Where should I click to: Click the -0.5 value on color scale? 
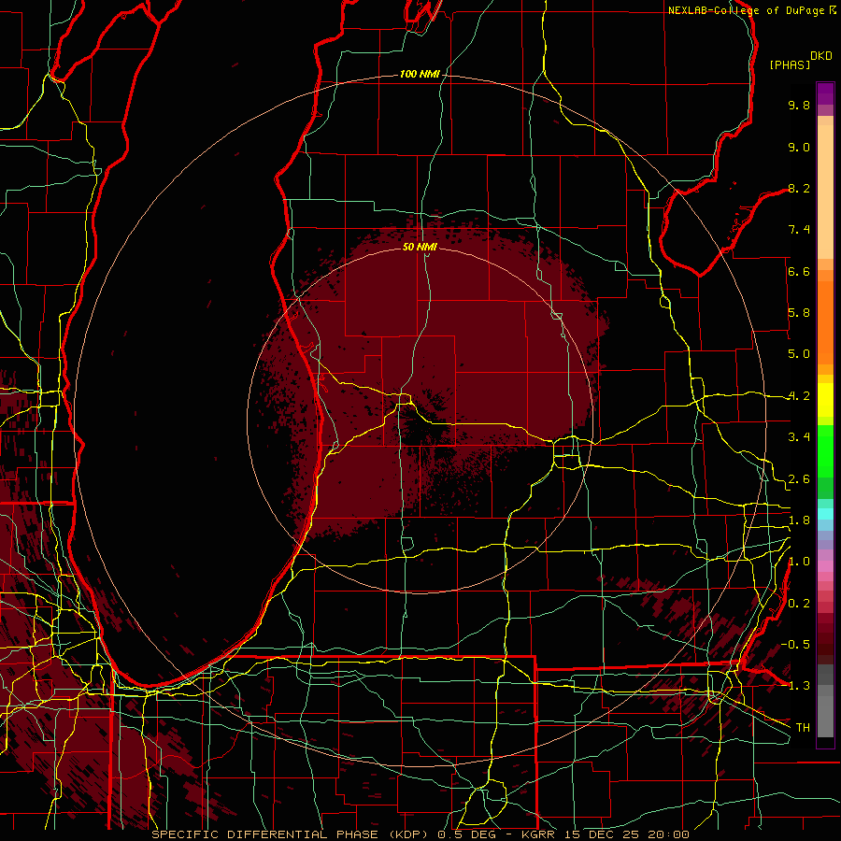pos(795,645)
